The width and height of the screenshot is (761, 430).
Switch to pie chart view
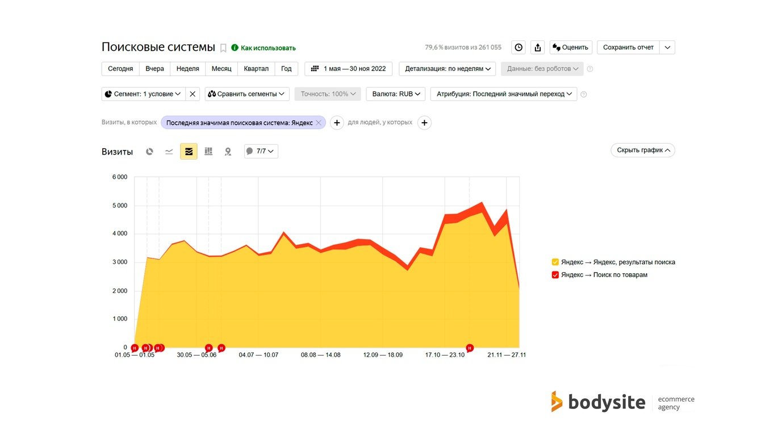(149, 152)
